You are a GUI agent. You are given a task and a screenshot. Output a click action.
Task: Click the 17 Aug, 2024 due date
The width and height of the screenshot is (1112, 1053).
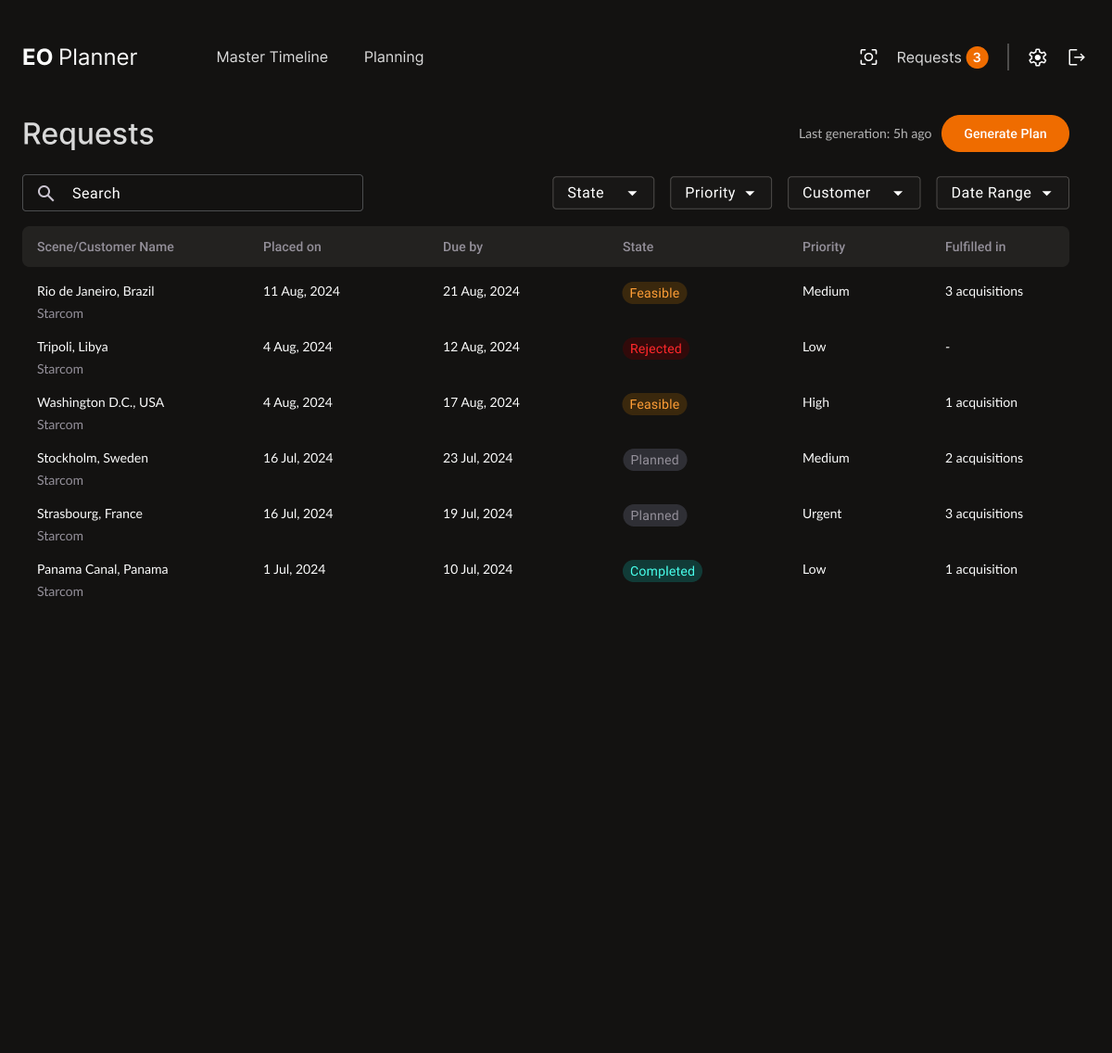(481, 402)
